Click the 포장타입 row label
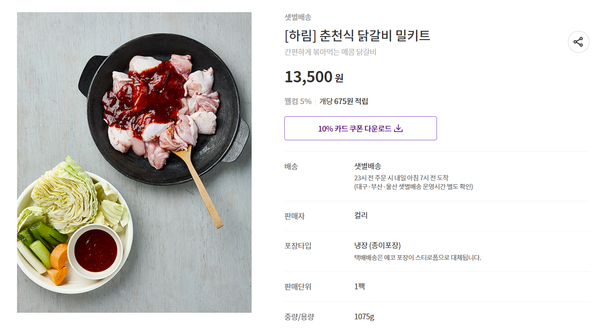Screen dimensions: 604x328 tap(298, 246)
